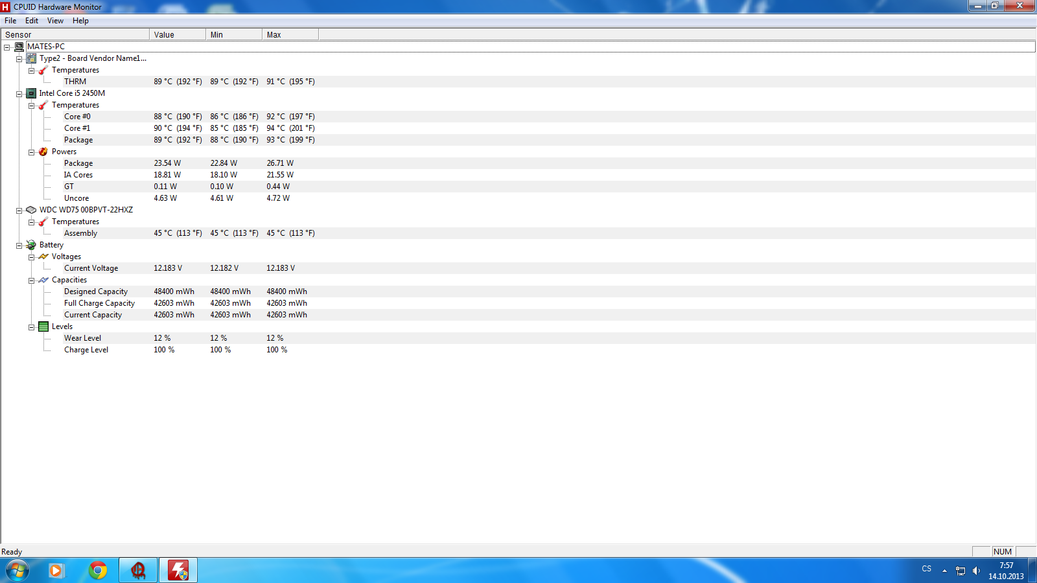The width and height of the screenshot is (1037, 583).
Task: Click the Ready status bar text
Action: point(12,552)
